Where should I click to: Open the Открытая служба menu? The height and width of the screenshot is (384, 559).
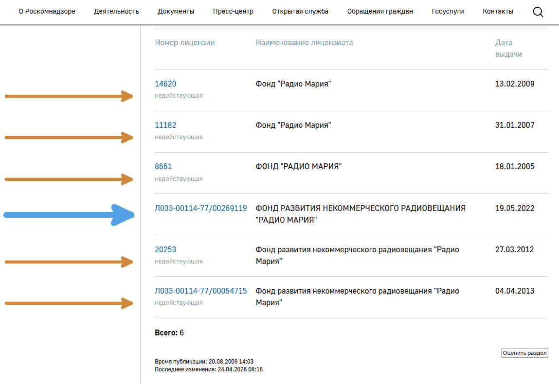pyautogui.click(x=300, y=11)
